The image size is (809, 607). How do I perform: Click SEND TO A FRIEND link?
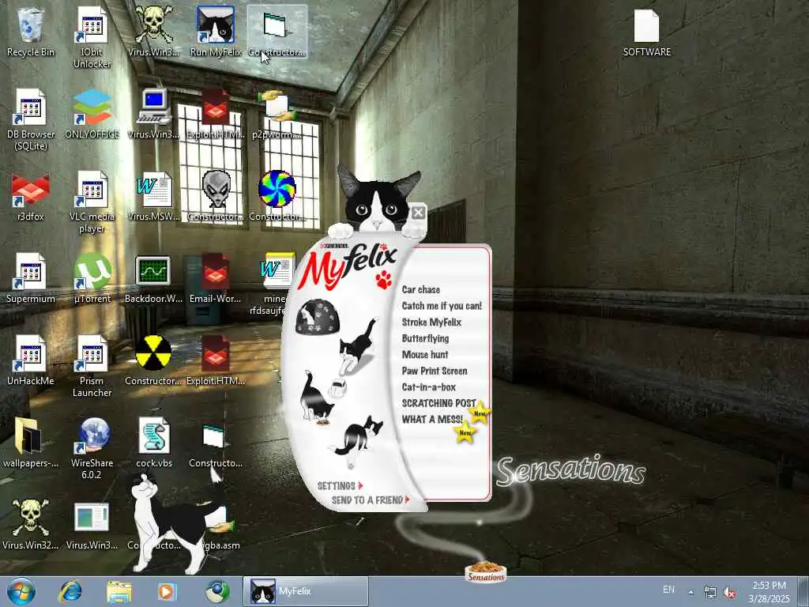tap(370, 500)
